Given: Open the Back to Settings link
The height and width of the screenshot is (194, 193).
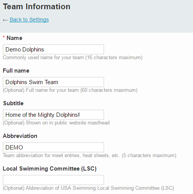Looking at the screenshot, I should click(29, 20).
